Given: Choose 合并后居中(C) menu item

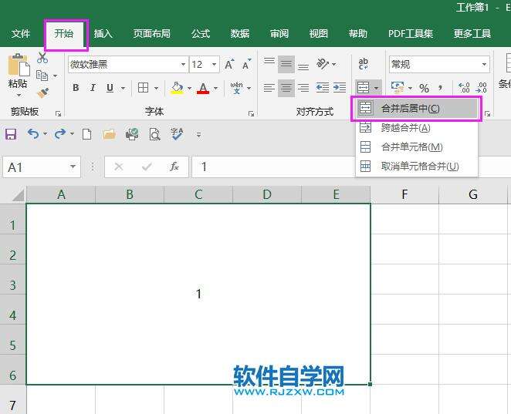Looking at the screenshot, I should tap(417, 108).
